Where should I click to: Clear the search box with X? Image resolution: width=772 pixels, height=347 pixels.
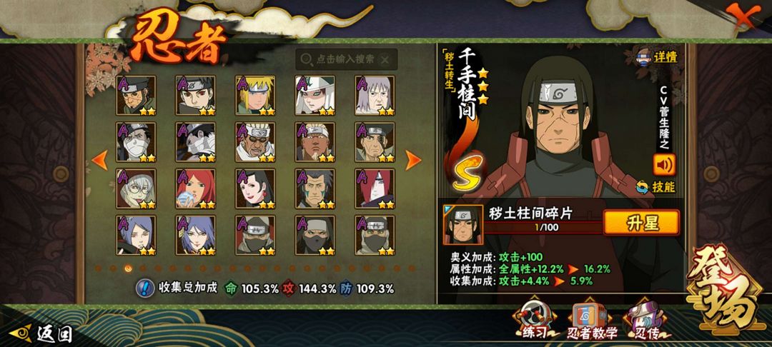pos(385,60)
